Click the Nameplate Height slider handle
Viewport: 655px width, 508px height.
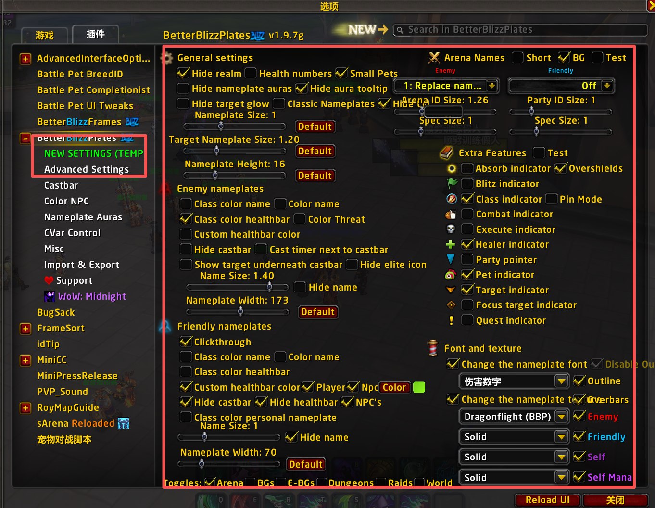pos(215,175)
